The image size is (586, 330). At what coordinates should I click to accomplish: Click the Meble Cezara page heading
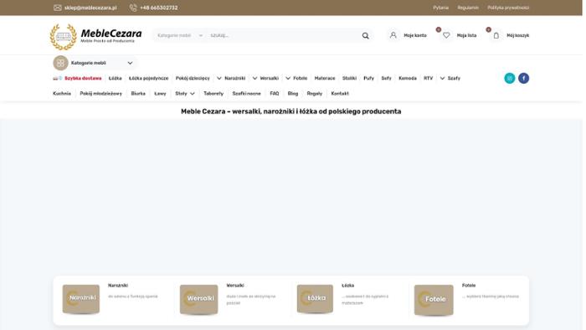point(290,111)
